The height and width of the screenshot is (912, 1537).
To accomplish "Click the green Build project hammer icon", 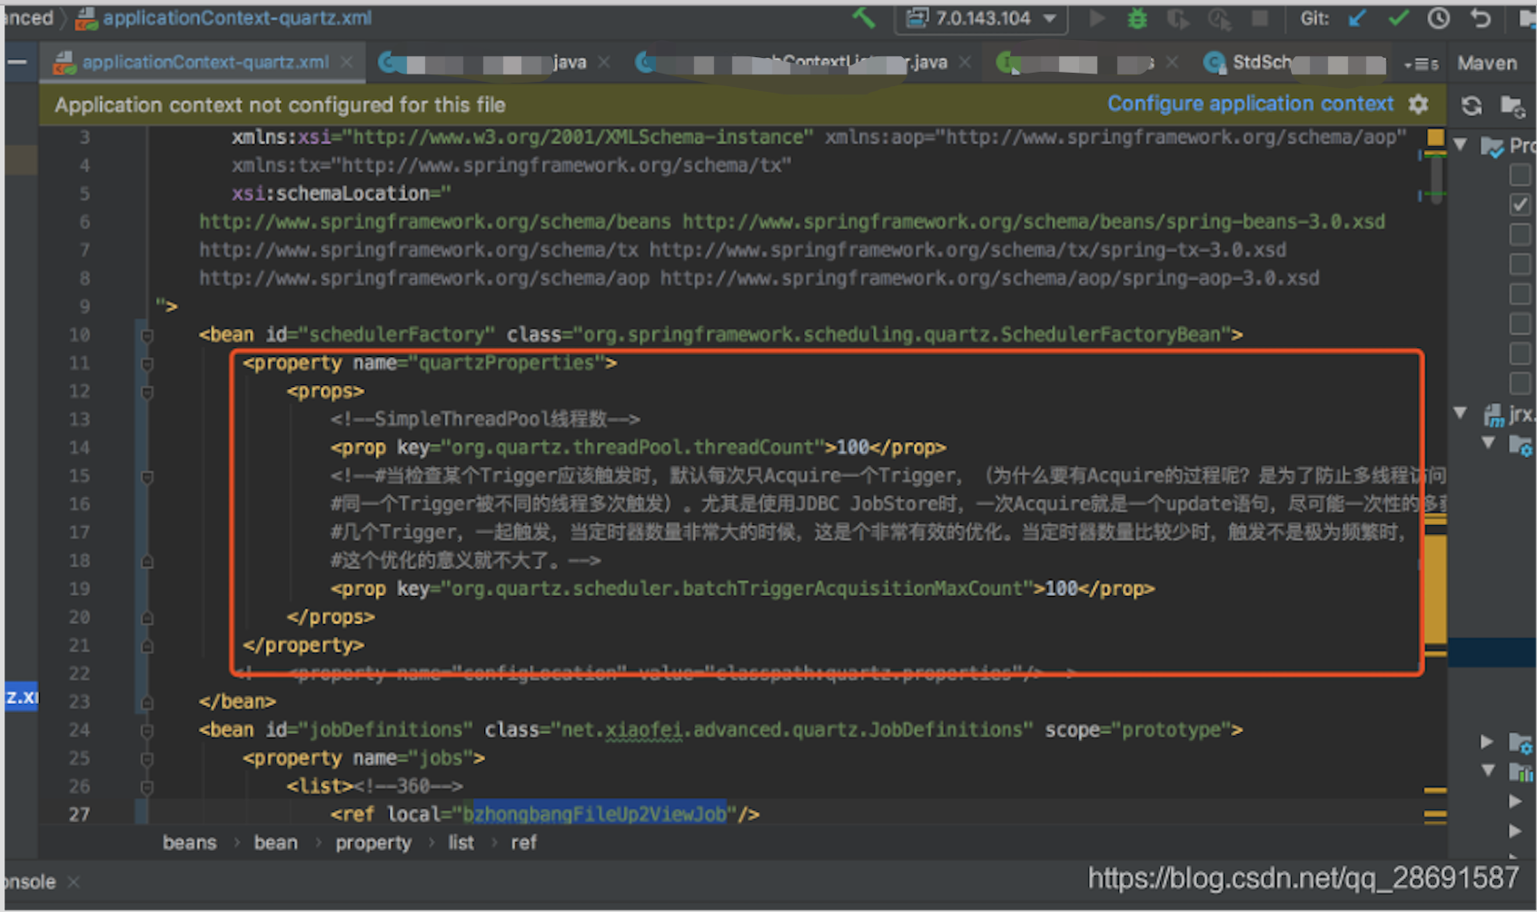I will (864, 17).
